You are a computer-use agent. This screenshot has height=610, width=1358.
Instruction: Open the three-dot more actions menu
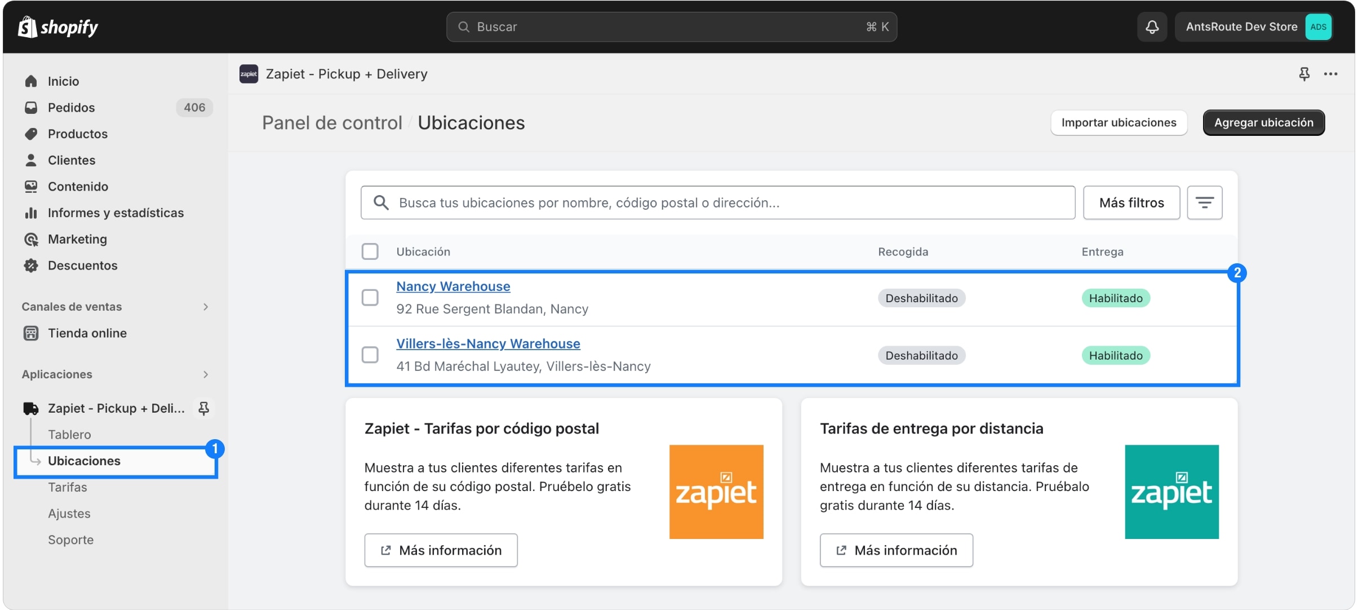[1330, 74]
